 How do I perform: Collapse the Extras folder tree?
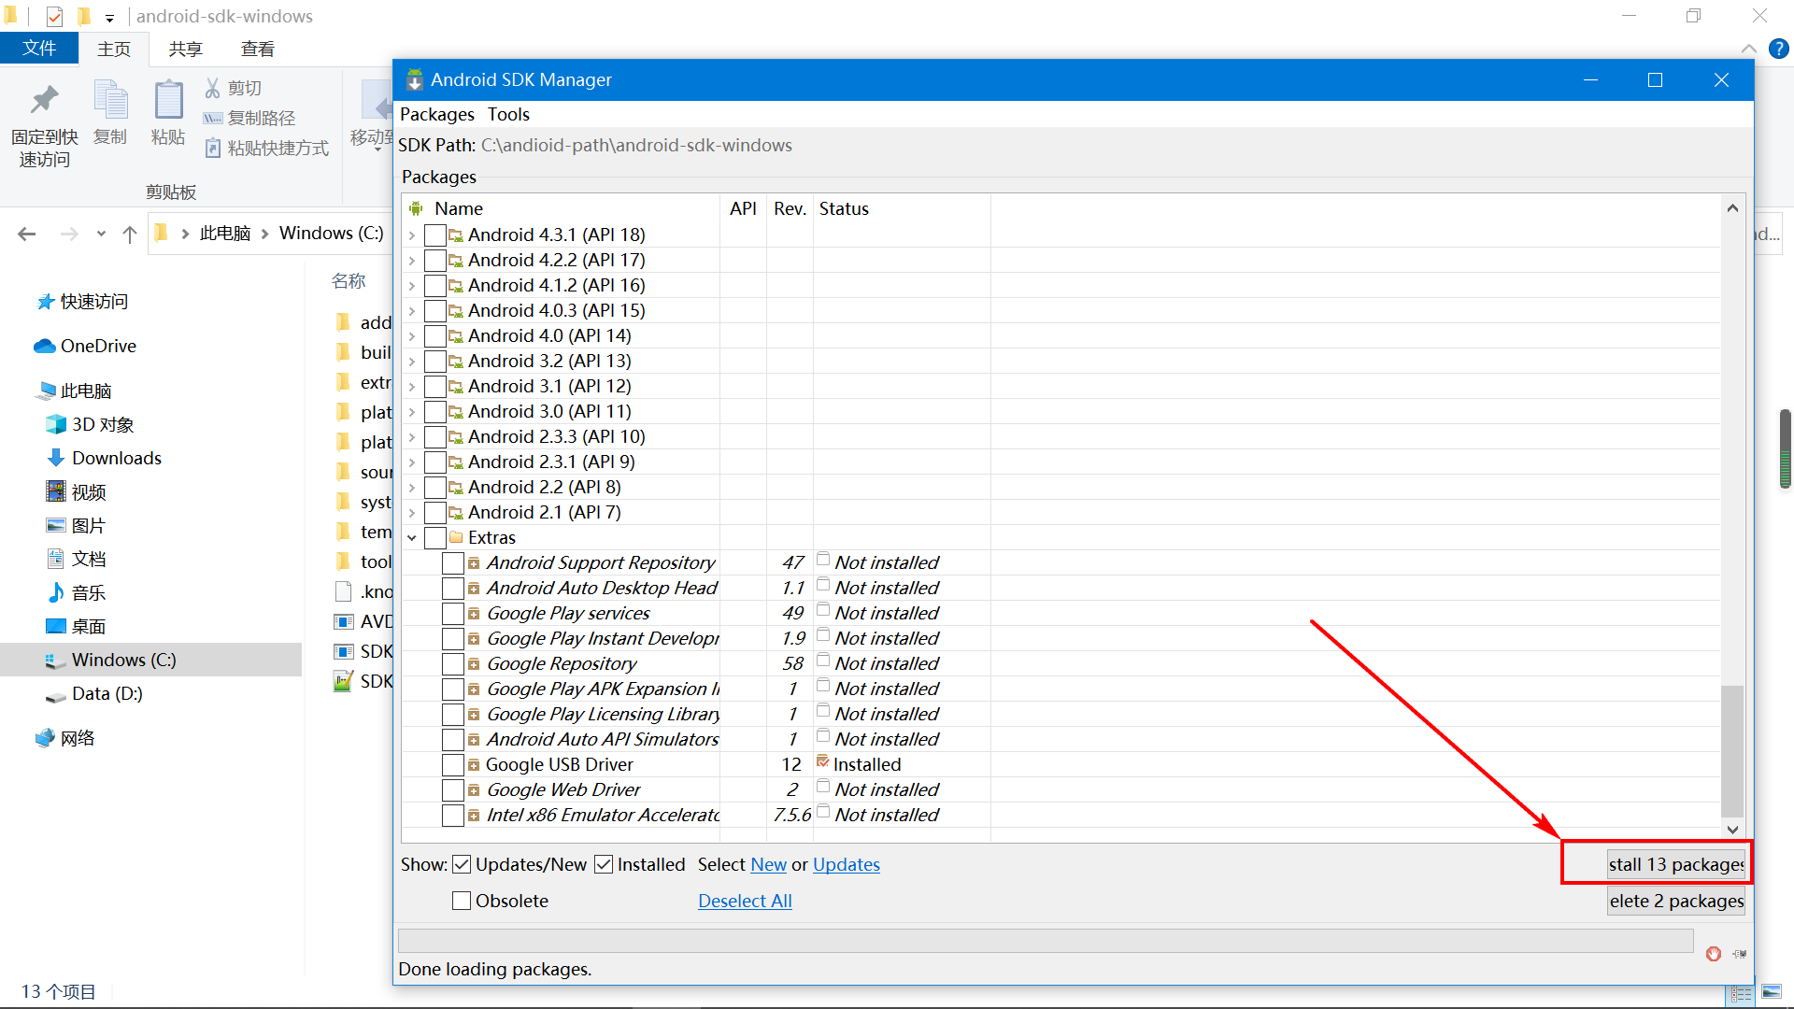(412, 538)
